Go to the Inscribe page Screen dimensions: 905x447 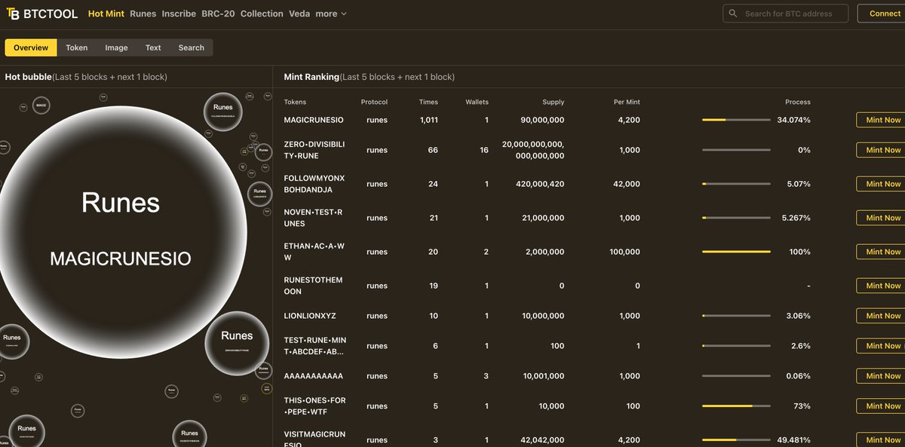coord(179,14)
